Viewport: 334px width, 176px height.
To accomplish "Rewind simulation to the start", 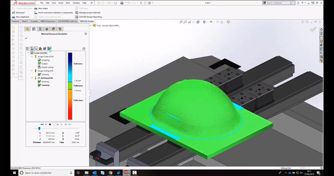I will click(x=42, y=124).
